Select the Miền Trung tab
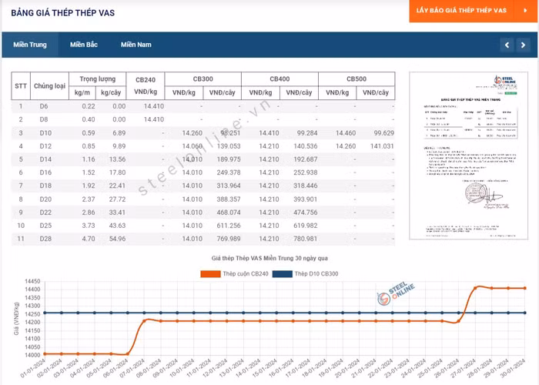Screen dimensions: 539x385 click(28, 45)
